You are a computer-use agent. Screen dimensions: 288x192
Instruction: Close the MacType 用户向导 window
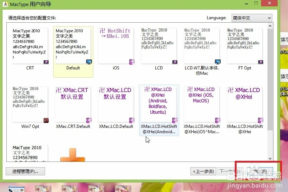tap(269, 3)
